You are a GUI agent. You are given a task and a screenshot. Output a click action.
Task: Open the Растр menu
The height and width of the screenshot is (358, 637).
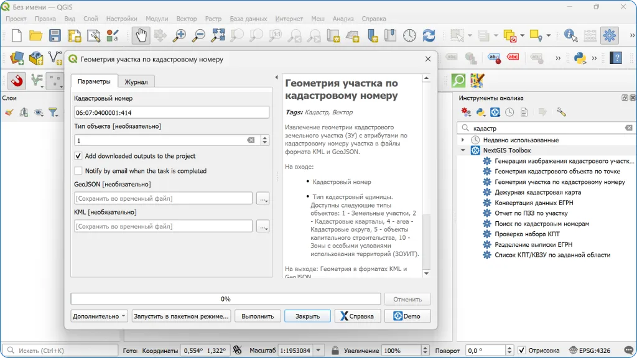pyautogui.click(x=213, y=19)
